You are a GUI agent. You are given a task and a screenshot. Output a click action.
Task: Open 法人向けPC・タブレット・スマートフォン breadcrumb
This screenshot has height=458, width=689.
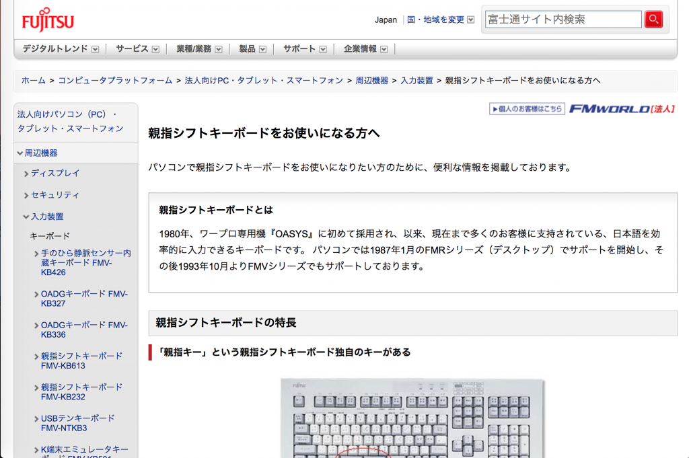[264, 80]
